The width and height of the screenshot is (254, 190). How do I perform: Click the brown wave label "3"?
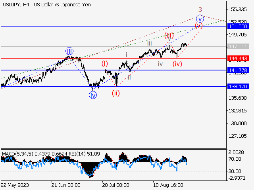[200, 9]
